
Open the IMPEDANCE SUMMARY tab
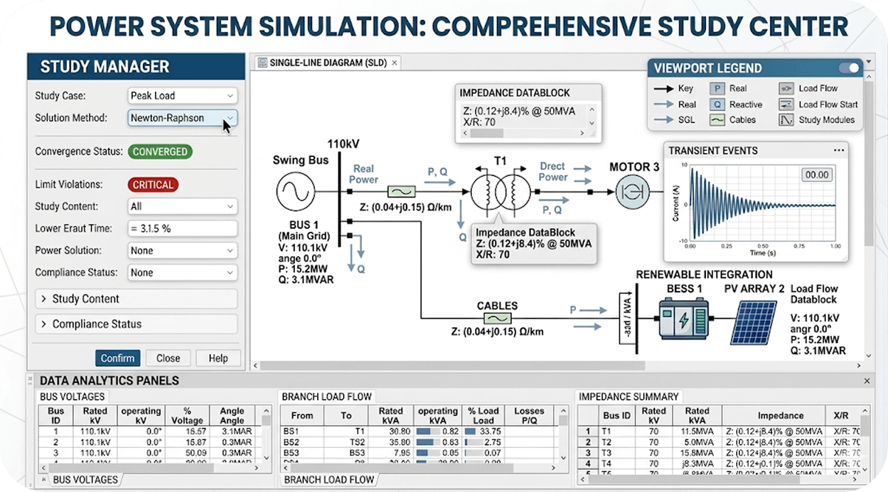tap(628, 397)
